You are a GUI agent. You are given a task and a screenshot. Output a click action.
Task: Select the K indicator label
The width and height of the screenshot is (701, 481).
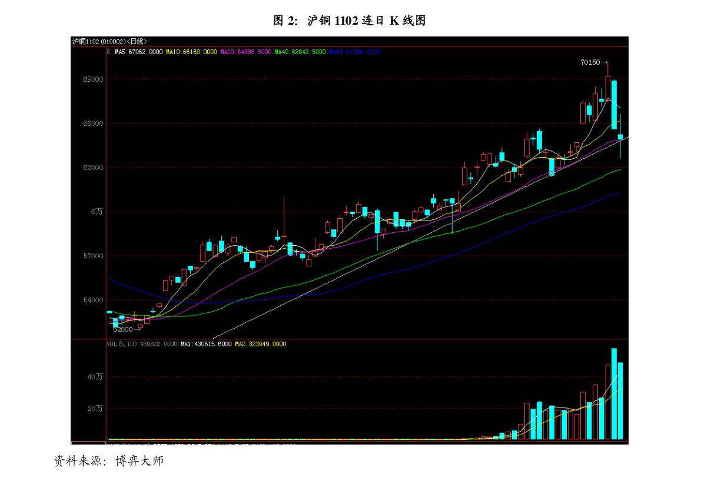click(x=108, y=52)
